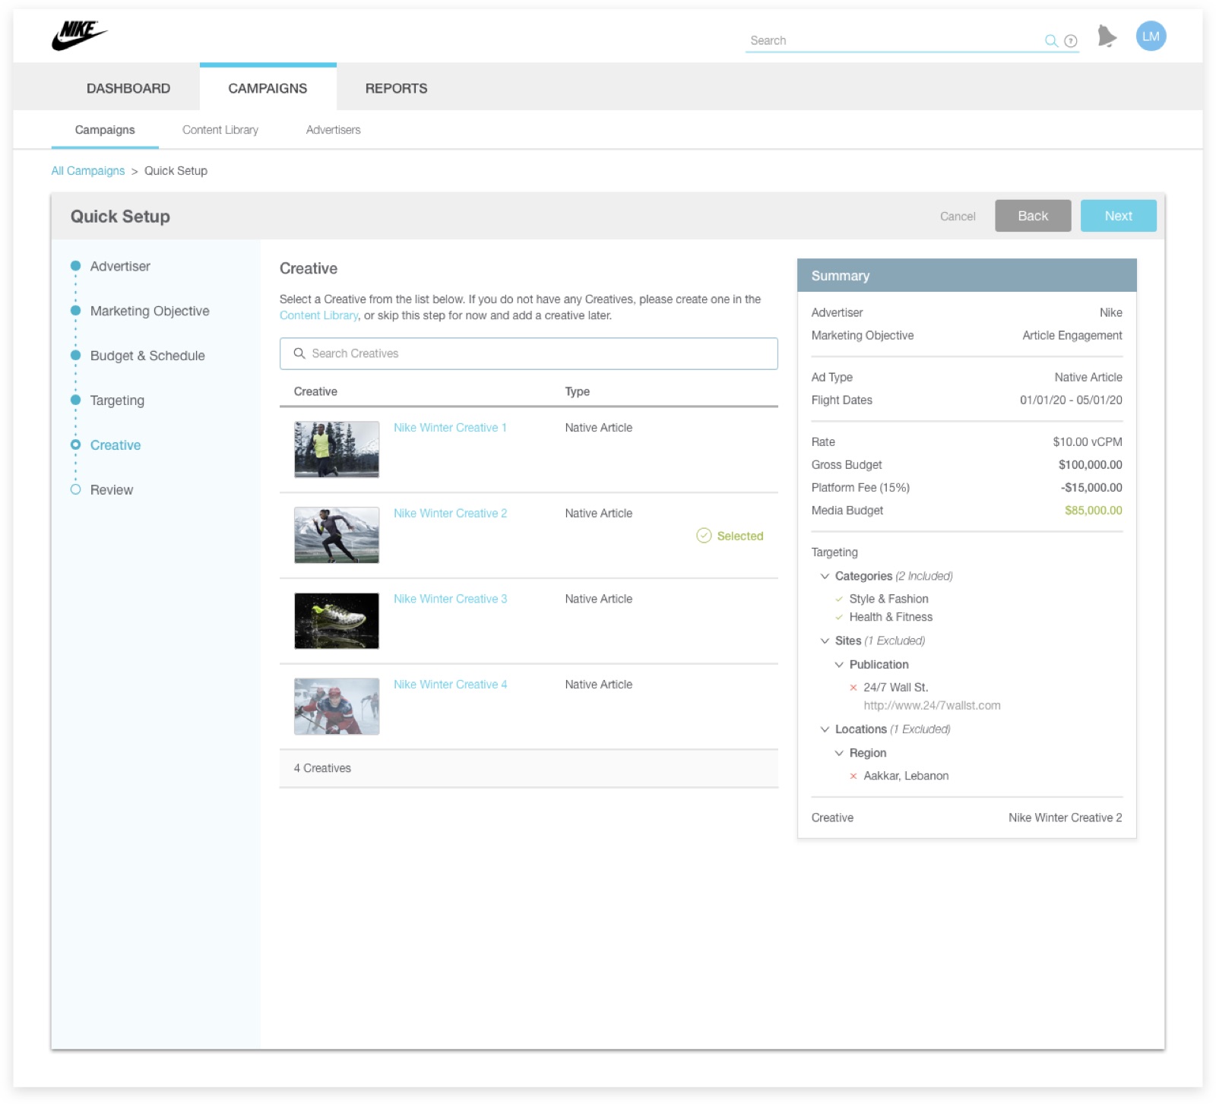Collapse the Locations section in Summary
Image resolution: width=1216 pixels, height=1104 pixels.
pyautogui.click(x=825, y=729)
